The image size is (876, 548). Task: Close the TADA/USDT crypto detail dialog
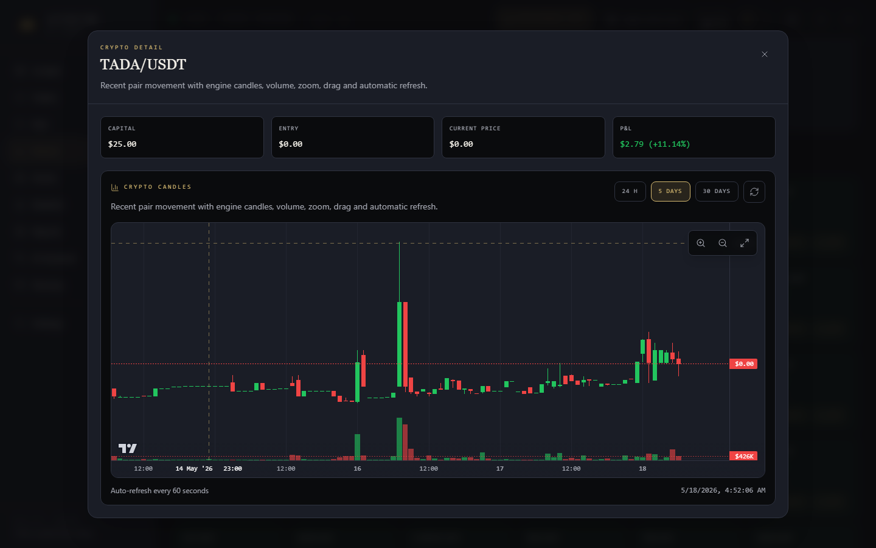765,54
